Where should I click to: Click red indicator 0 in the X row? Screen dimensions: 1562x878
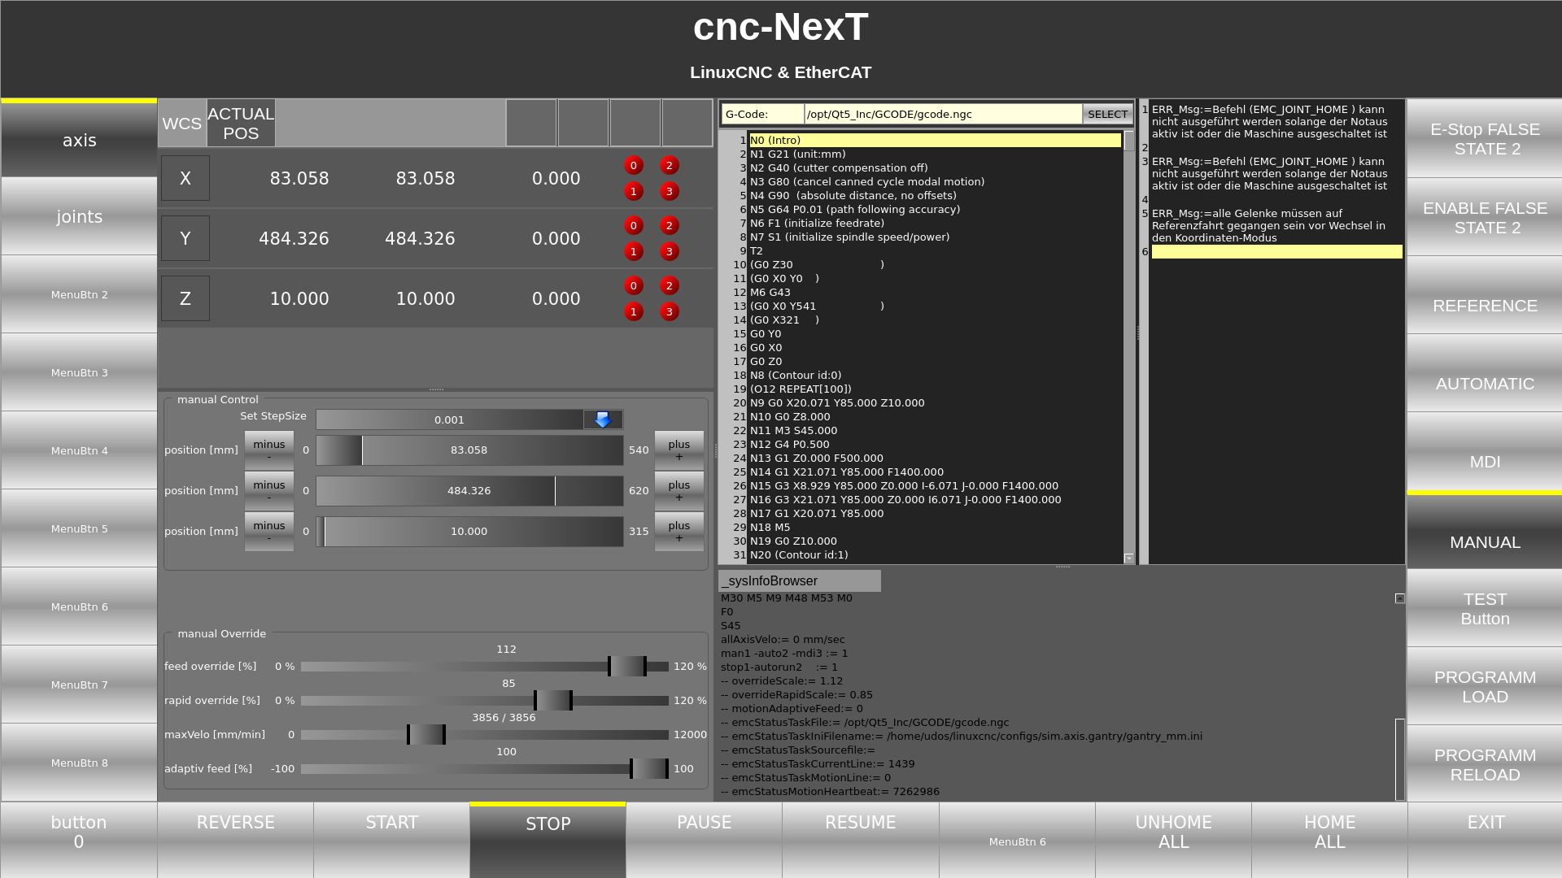[x=634, y=166]
